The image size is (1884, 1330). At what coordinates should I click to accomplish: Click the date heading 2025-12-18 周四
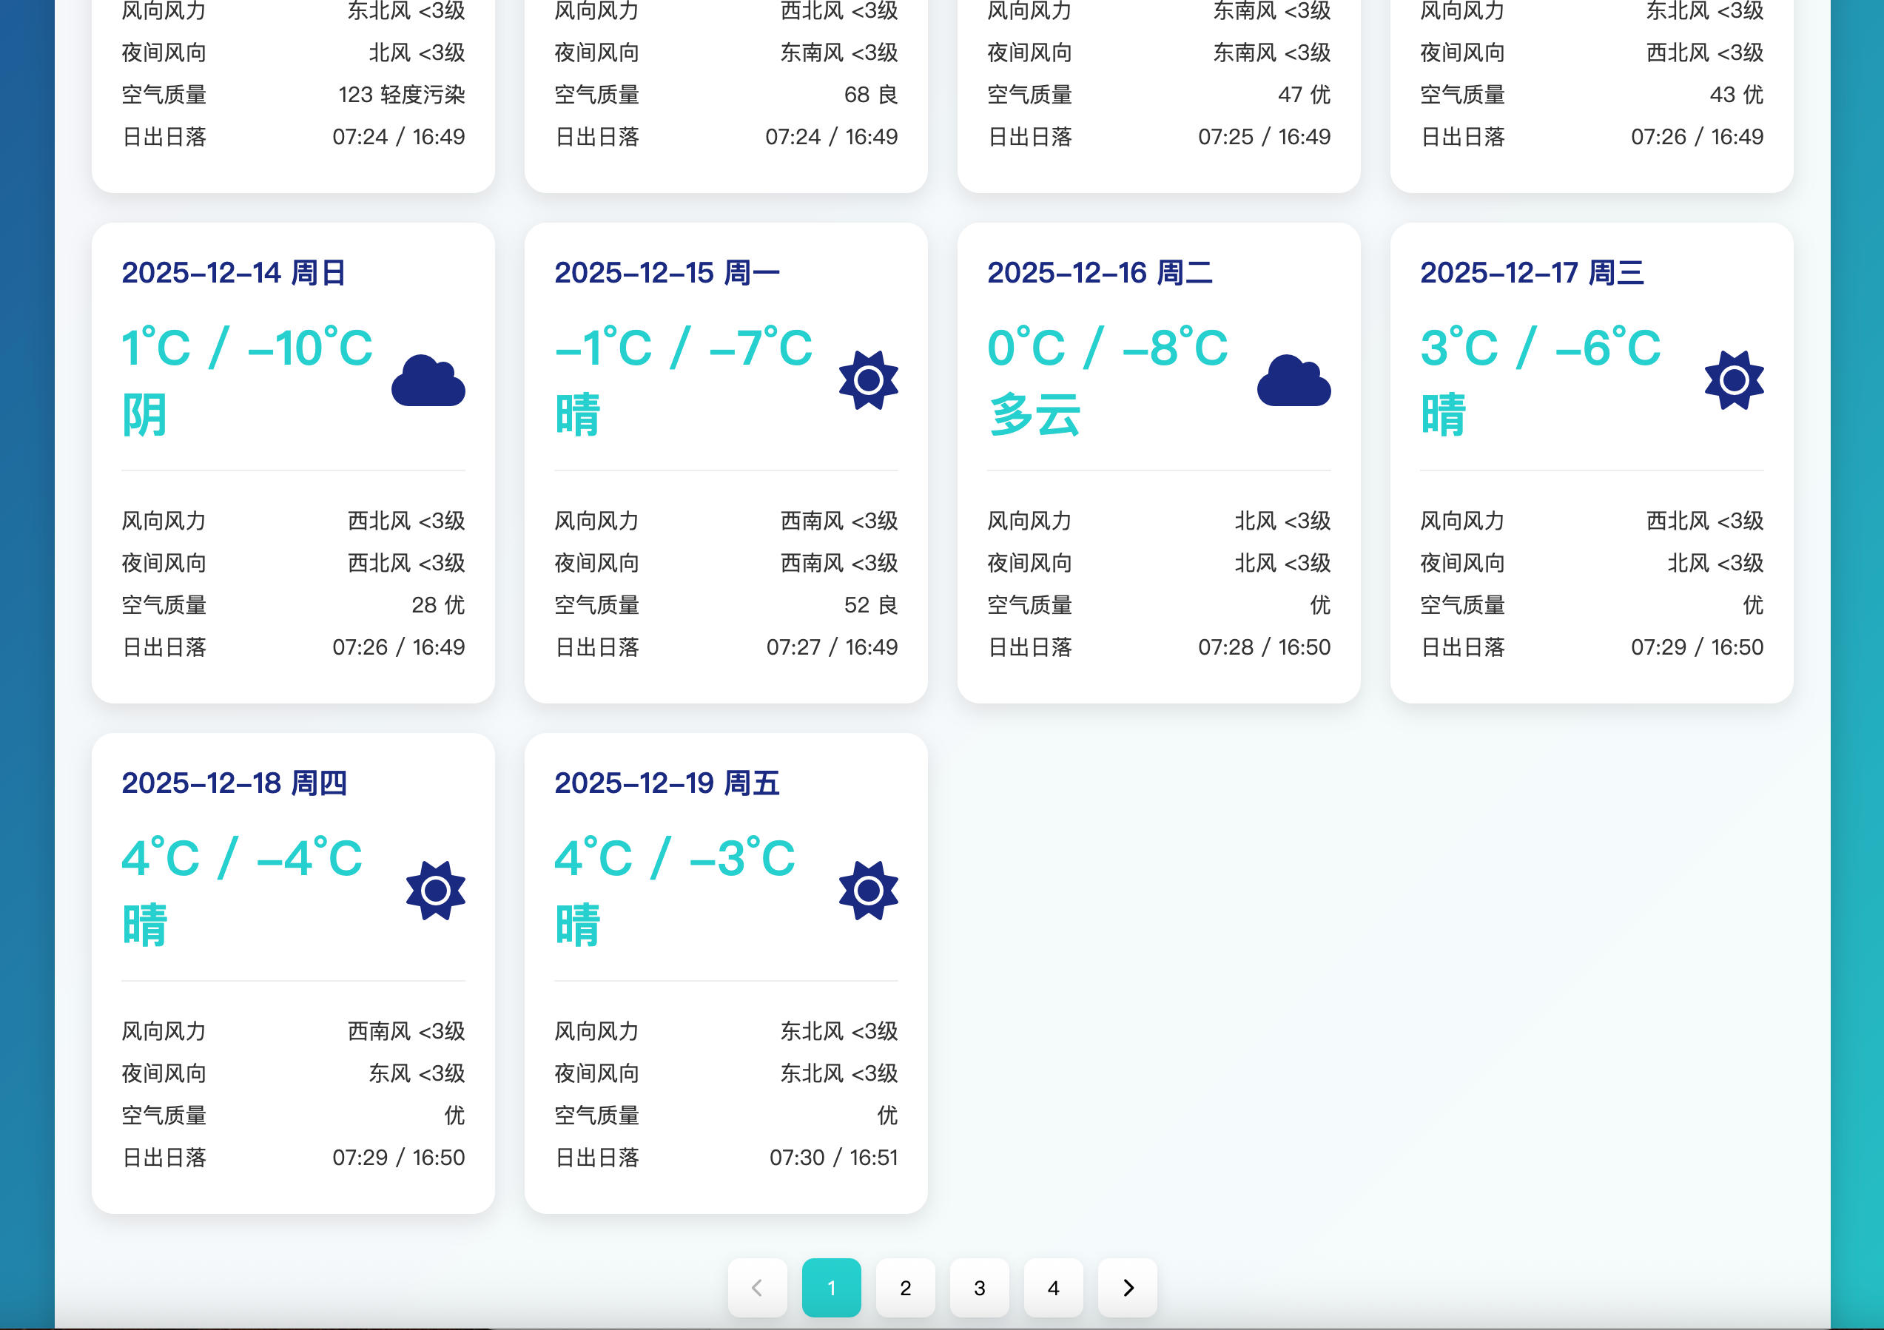click(234, 783)
